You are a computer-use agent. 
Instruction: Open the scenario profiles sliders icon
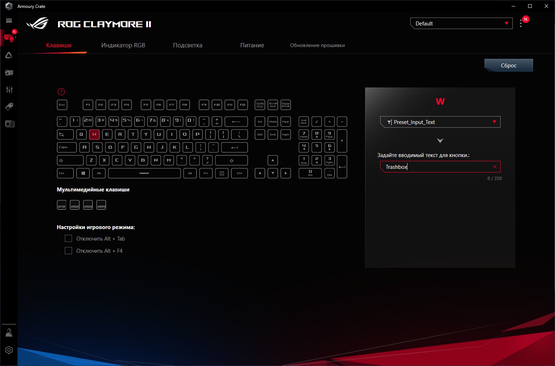(x=9, y=90)
